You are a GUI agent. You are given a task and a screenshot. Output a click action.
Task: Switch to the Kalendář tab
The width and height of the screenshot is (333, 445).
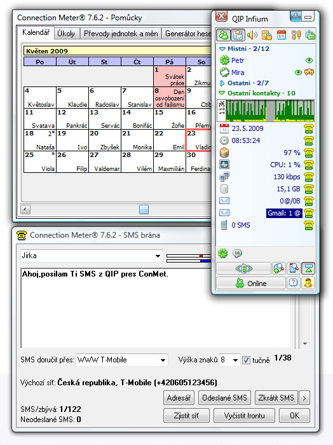pos(36,32)
